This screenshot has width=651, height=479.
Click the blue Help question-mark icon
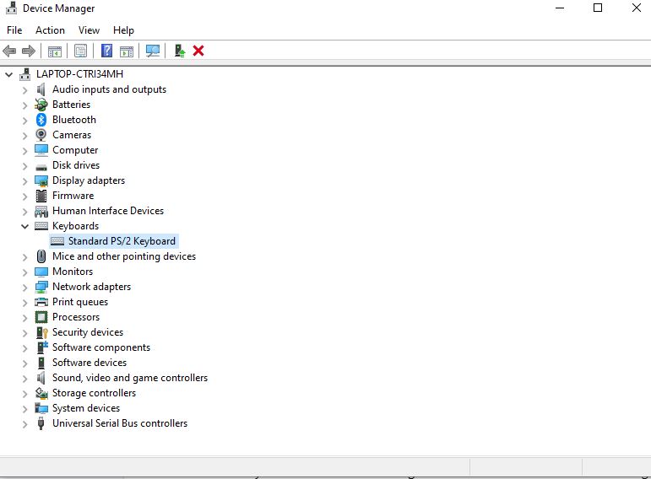coord(106,51)
